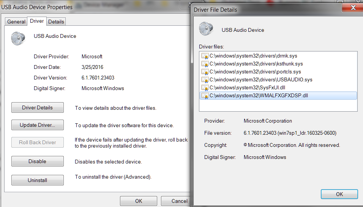Select drmk.sys in driver files list
363x207 pixels.
(278, 56)
